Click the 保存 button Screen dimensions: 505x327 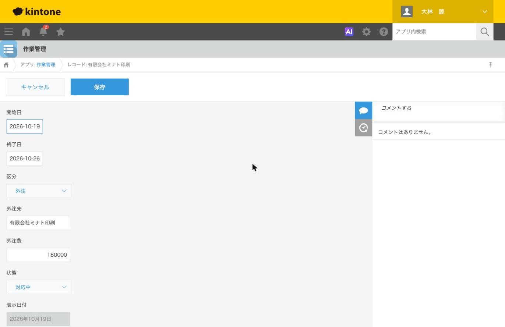100,87
